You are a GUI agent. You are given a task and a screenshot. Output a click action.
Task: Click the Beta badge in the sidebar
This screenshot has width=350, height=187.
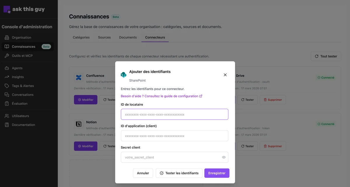tap(46, 47)
